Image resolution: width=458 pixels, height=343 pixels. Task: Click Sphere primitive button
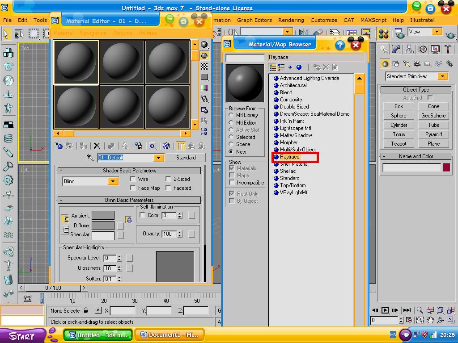point(399,116)
